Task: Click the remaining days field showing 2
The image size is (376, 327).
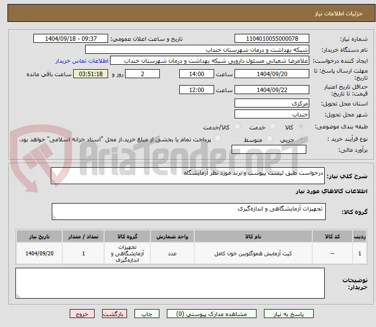Action: [142, 74]
